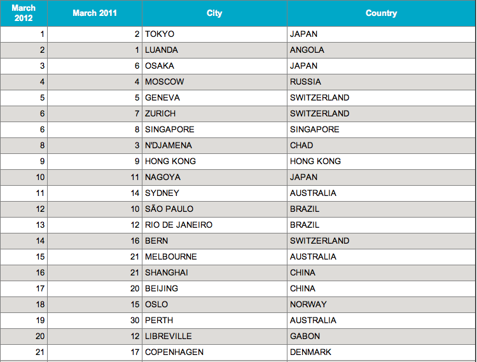Click the LIBREVILLE city cell
The image size is (477, 362).
[x=214, y=336]
